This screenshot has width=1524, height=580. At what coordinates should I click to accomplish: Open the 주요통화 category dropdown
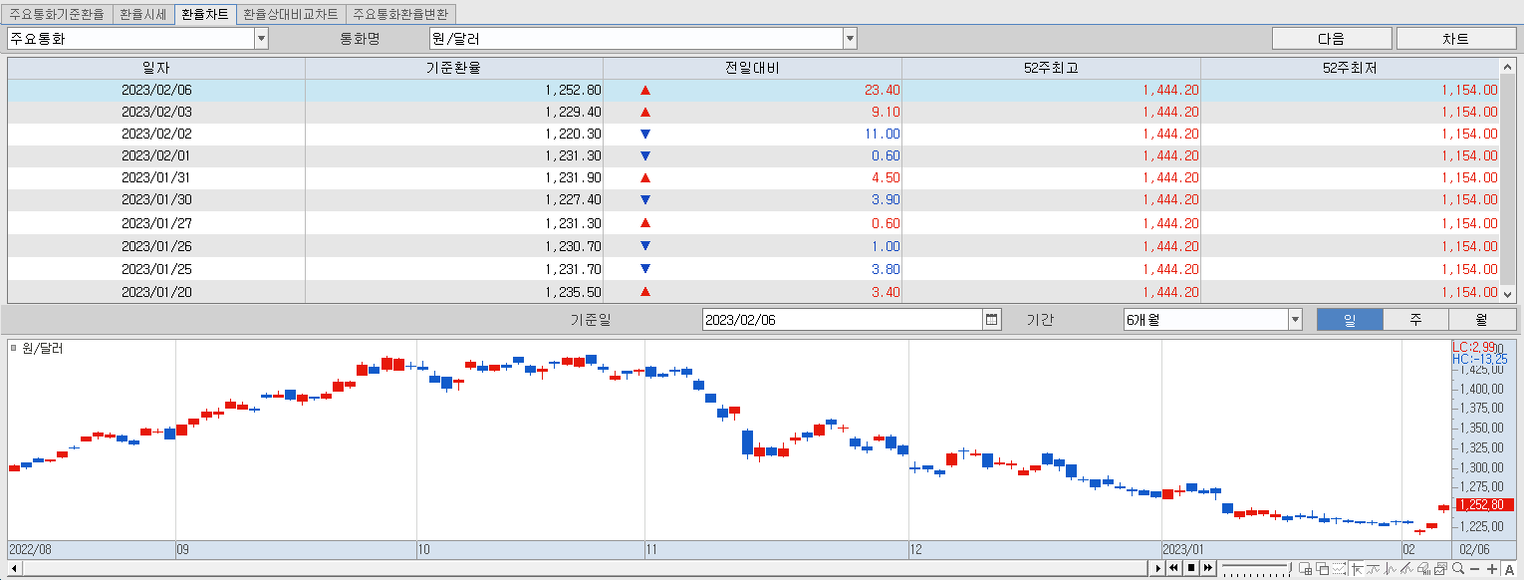click(261, 39)
